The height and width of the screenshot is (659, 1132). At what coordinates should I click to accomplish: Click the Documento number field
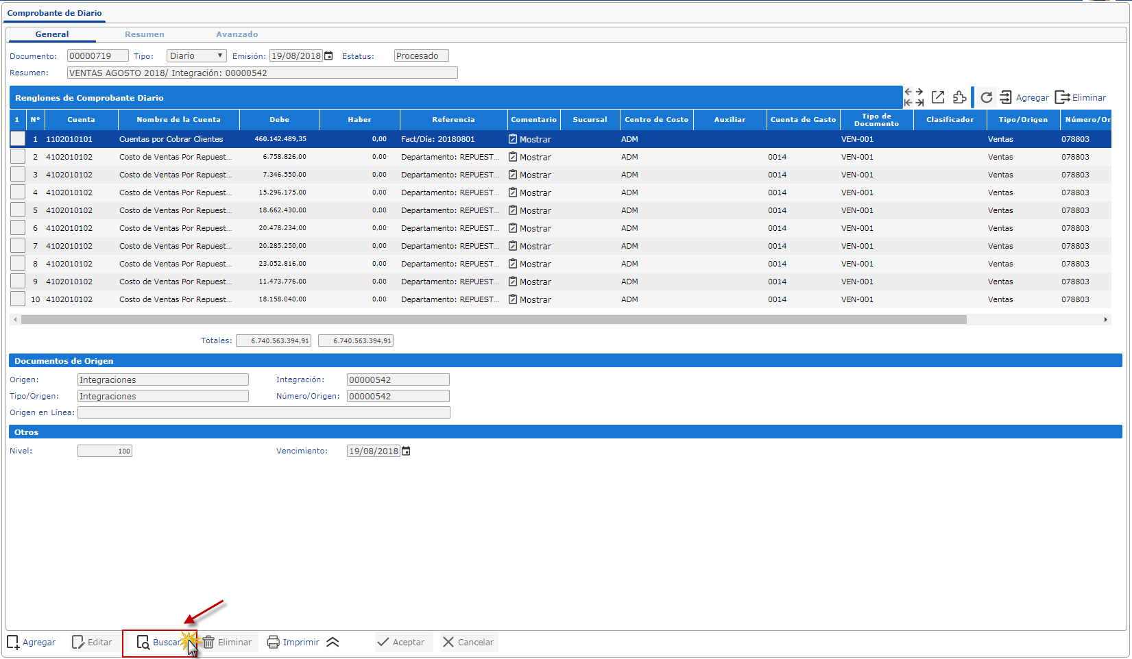point(98,56)
